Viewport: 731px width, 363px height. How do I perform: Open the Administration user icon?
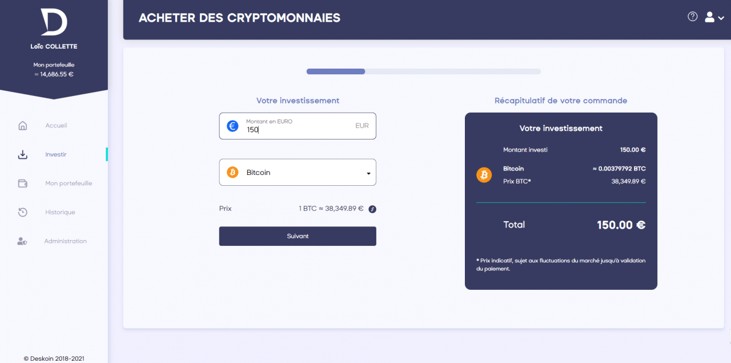tap(22, 241)
